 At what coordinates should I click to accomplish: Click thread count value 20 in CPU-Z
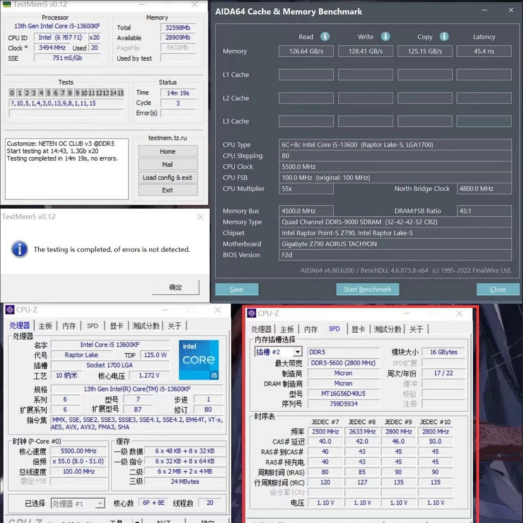pyautogui.click(x=210, y=502)
